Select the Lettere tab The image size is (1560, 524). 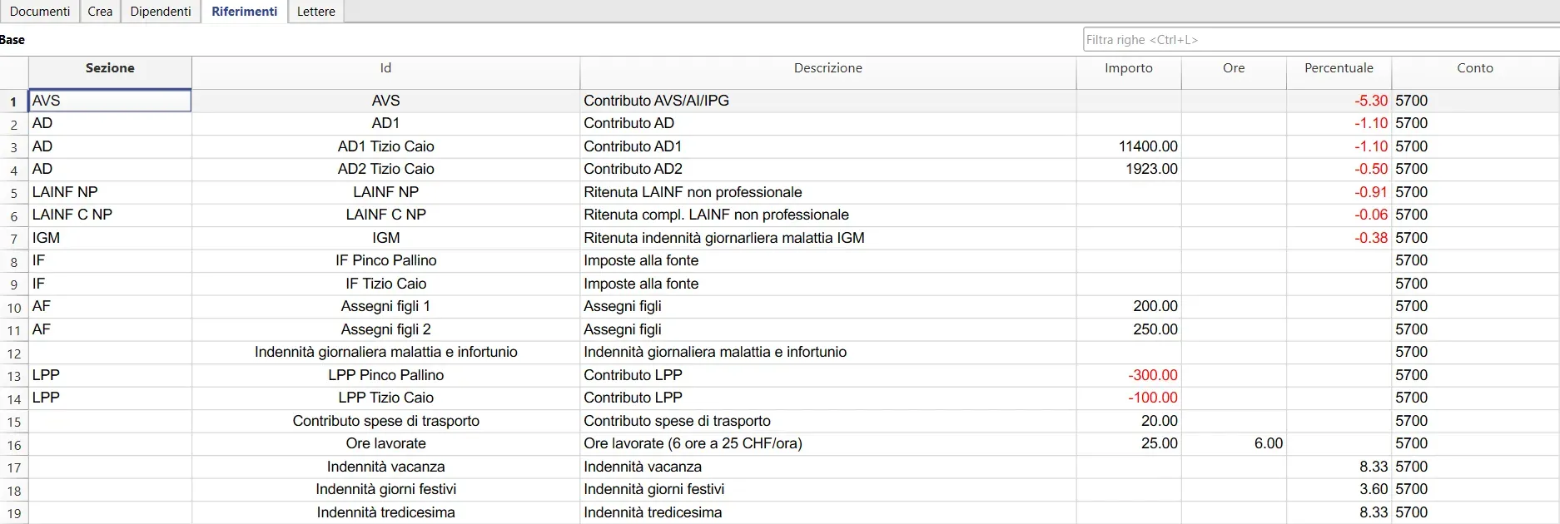(315, 12)
